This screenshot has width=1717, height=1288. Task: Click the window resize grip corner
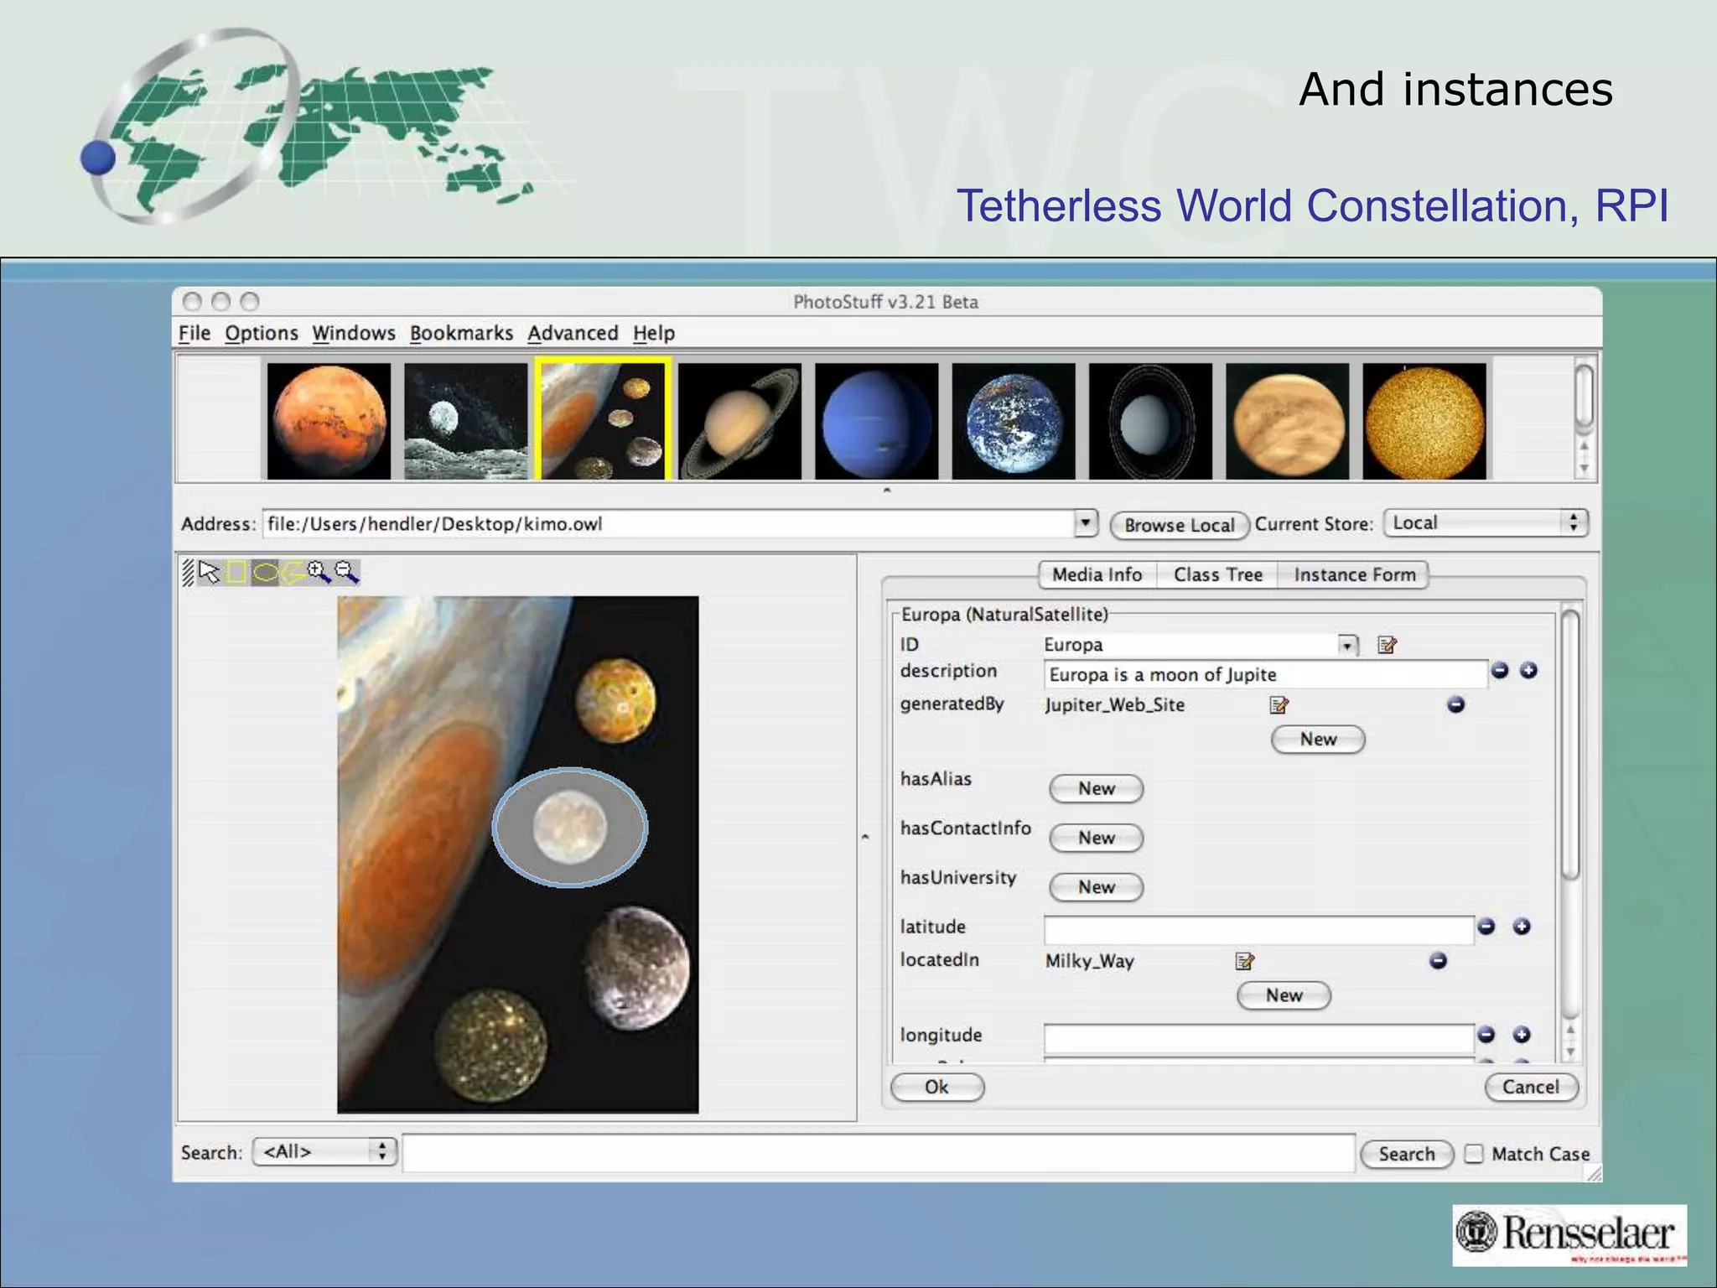(1594, 1174)
